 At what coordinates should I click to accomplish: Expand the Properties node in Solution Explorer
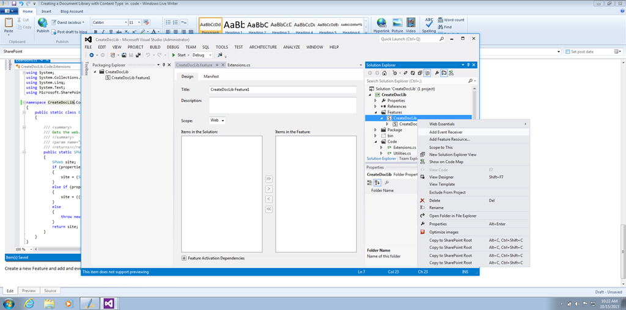[x=375, y=101]
